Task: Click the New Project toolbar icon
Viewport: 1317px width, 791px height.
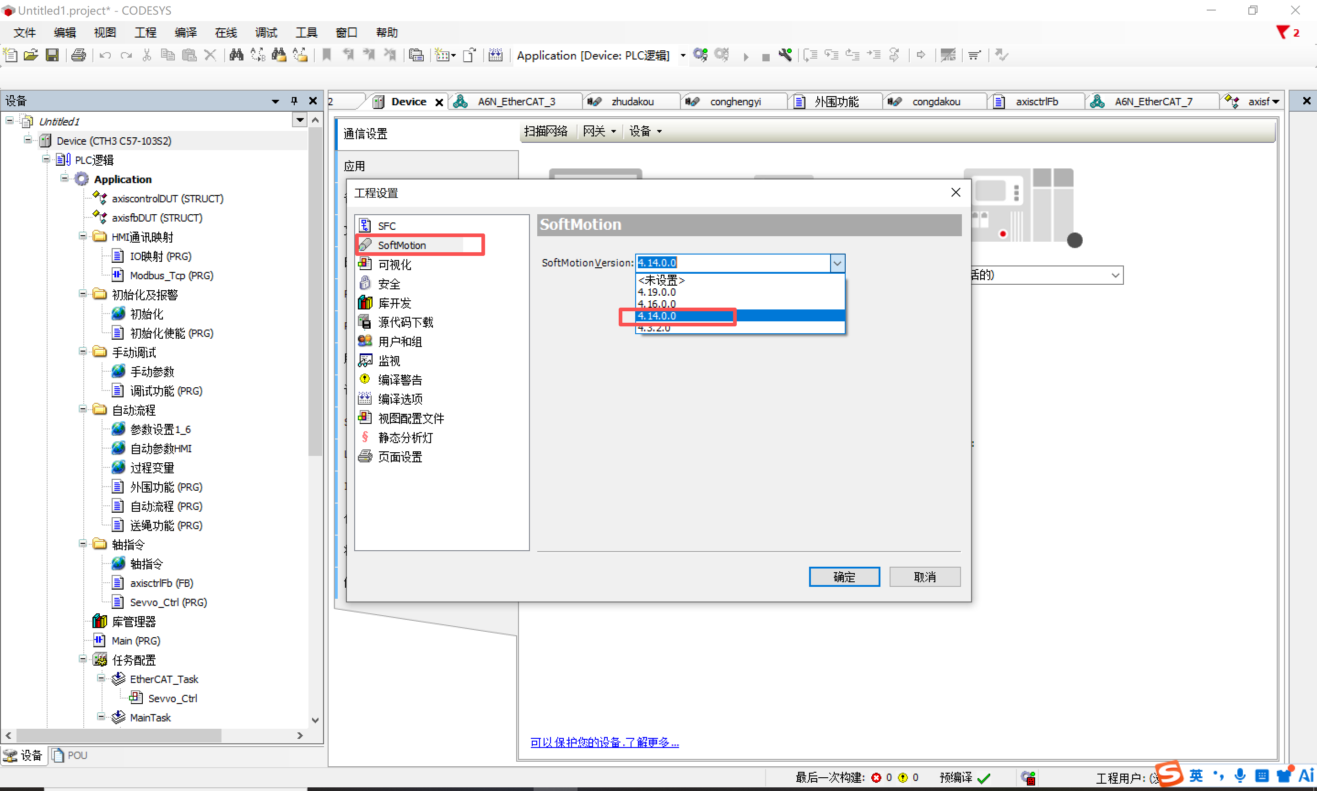Action: [11, 55]
